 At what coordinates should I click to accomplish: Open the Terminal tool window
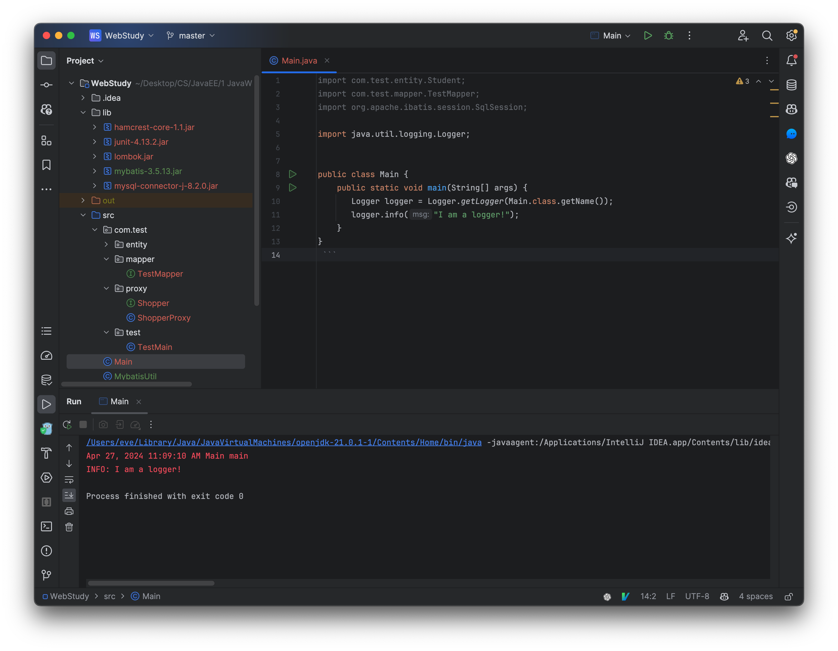(x=46, y=527)
